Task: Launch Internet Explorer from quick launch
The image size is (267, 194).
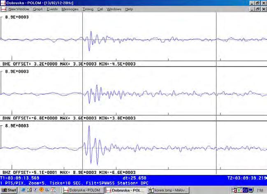Action: coord(24,190)
